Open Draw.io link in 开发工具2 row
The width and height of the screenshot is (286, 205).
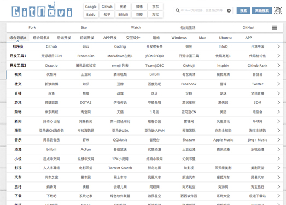pyautogui.click(x=51, y=65)
